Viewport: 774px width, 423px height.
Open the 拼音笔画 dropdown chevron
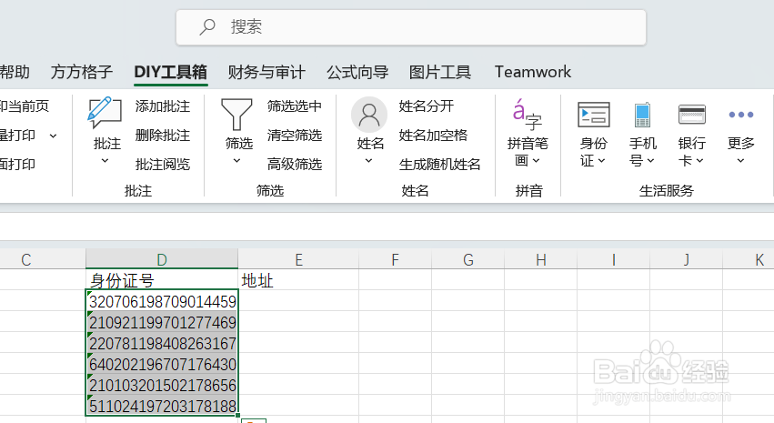(x=537, y=160)
